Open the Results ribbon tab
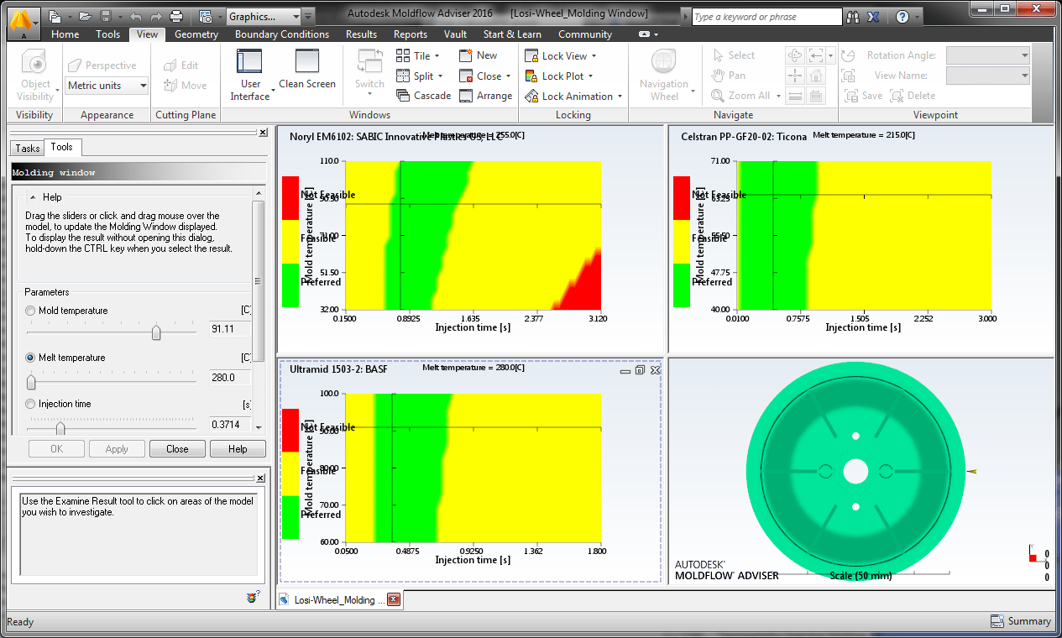 click(361, 34)
